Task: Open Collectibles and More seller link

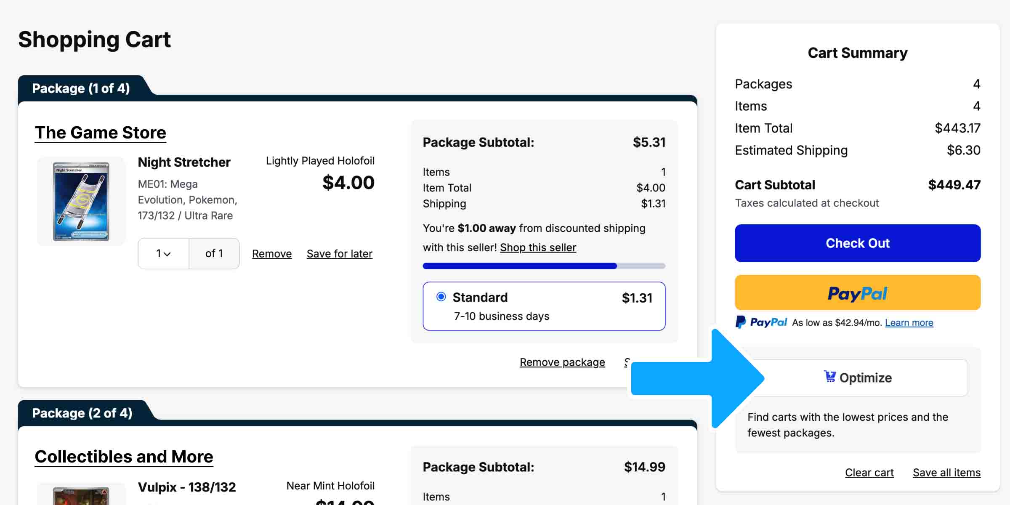Action: 124,457
